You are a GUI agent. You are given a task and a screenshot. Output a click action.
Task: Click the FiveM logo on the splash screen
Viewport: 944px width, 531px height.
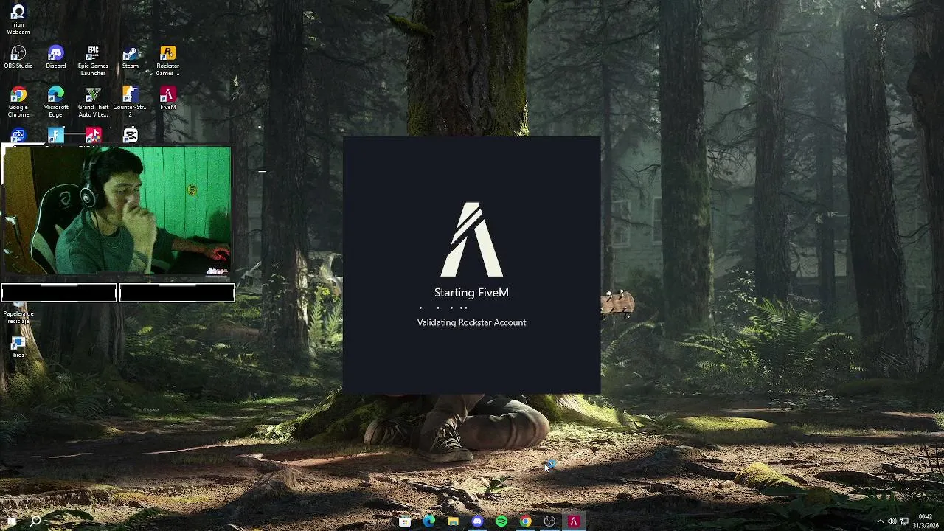[x=472, y=240]
